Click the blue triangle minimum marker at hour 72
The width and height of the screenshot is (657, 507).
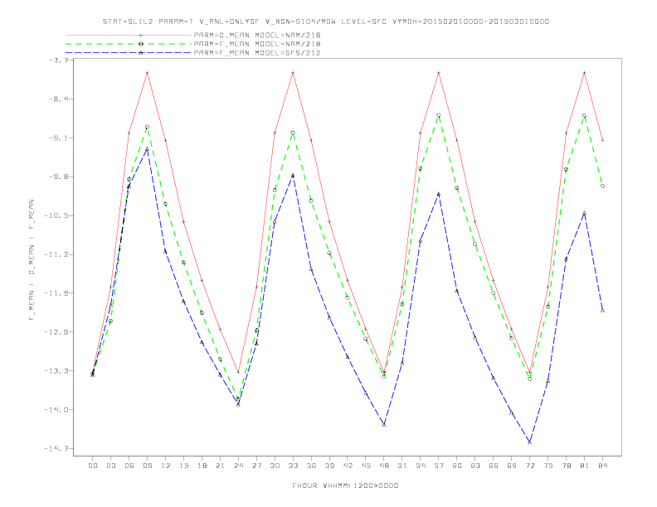[529, 442]
